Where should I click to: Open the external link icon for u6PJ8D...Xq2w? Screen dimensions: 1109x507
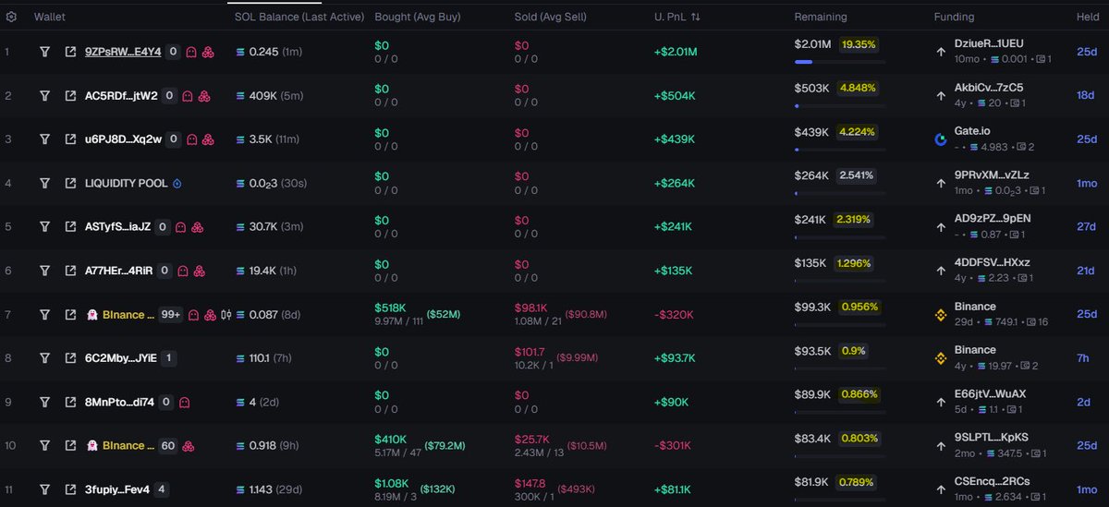coord(70,139)
